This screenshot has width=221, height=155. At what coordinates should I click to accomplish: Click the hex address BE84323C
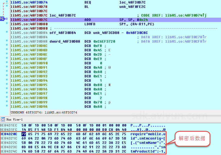pos(9,147)
